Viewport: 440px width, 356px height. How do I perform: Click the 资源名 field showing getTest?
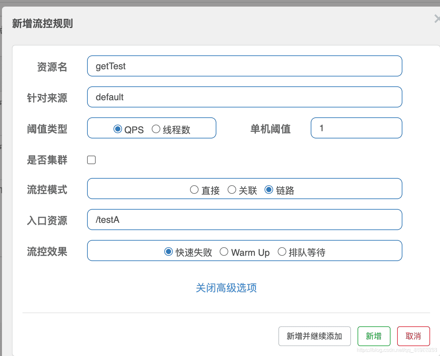click(x=244, y=66)
